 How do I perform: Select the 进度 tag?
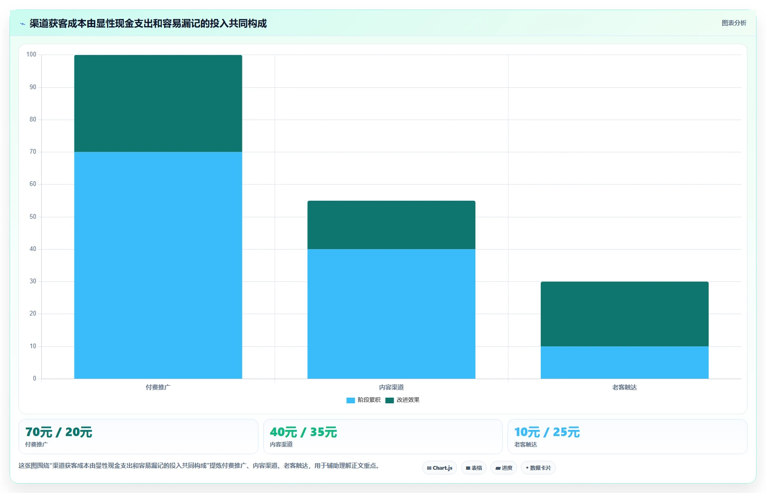click(x=504, y=468)
